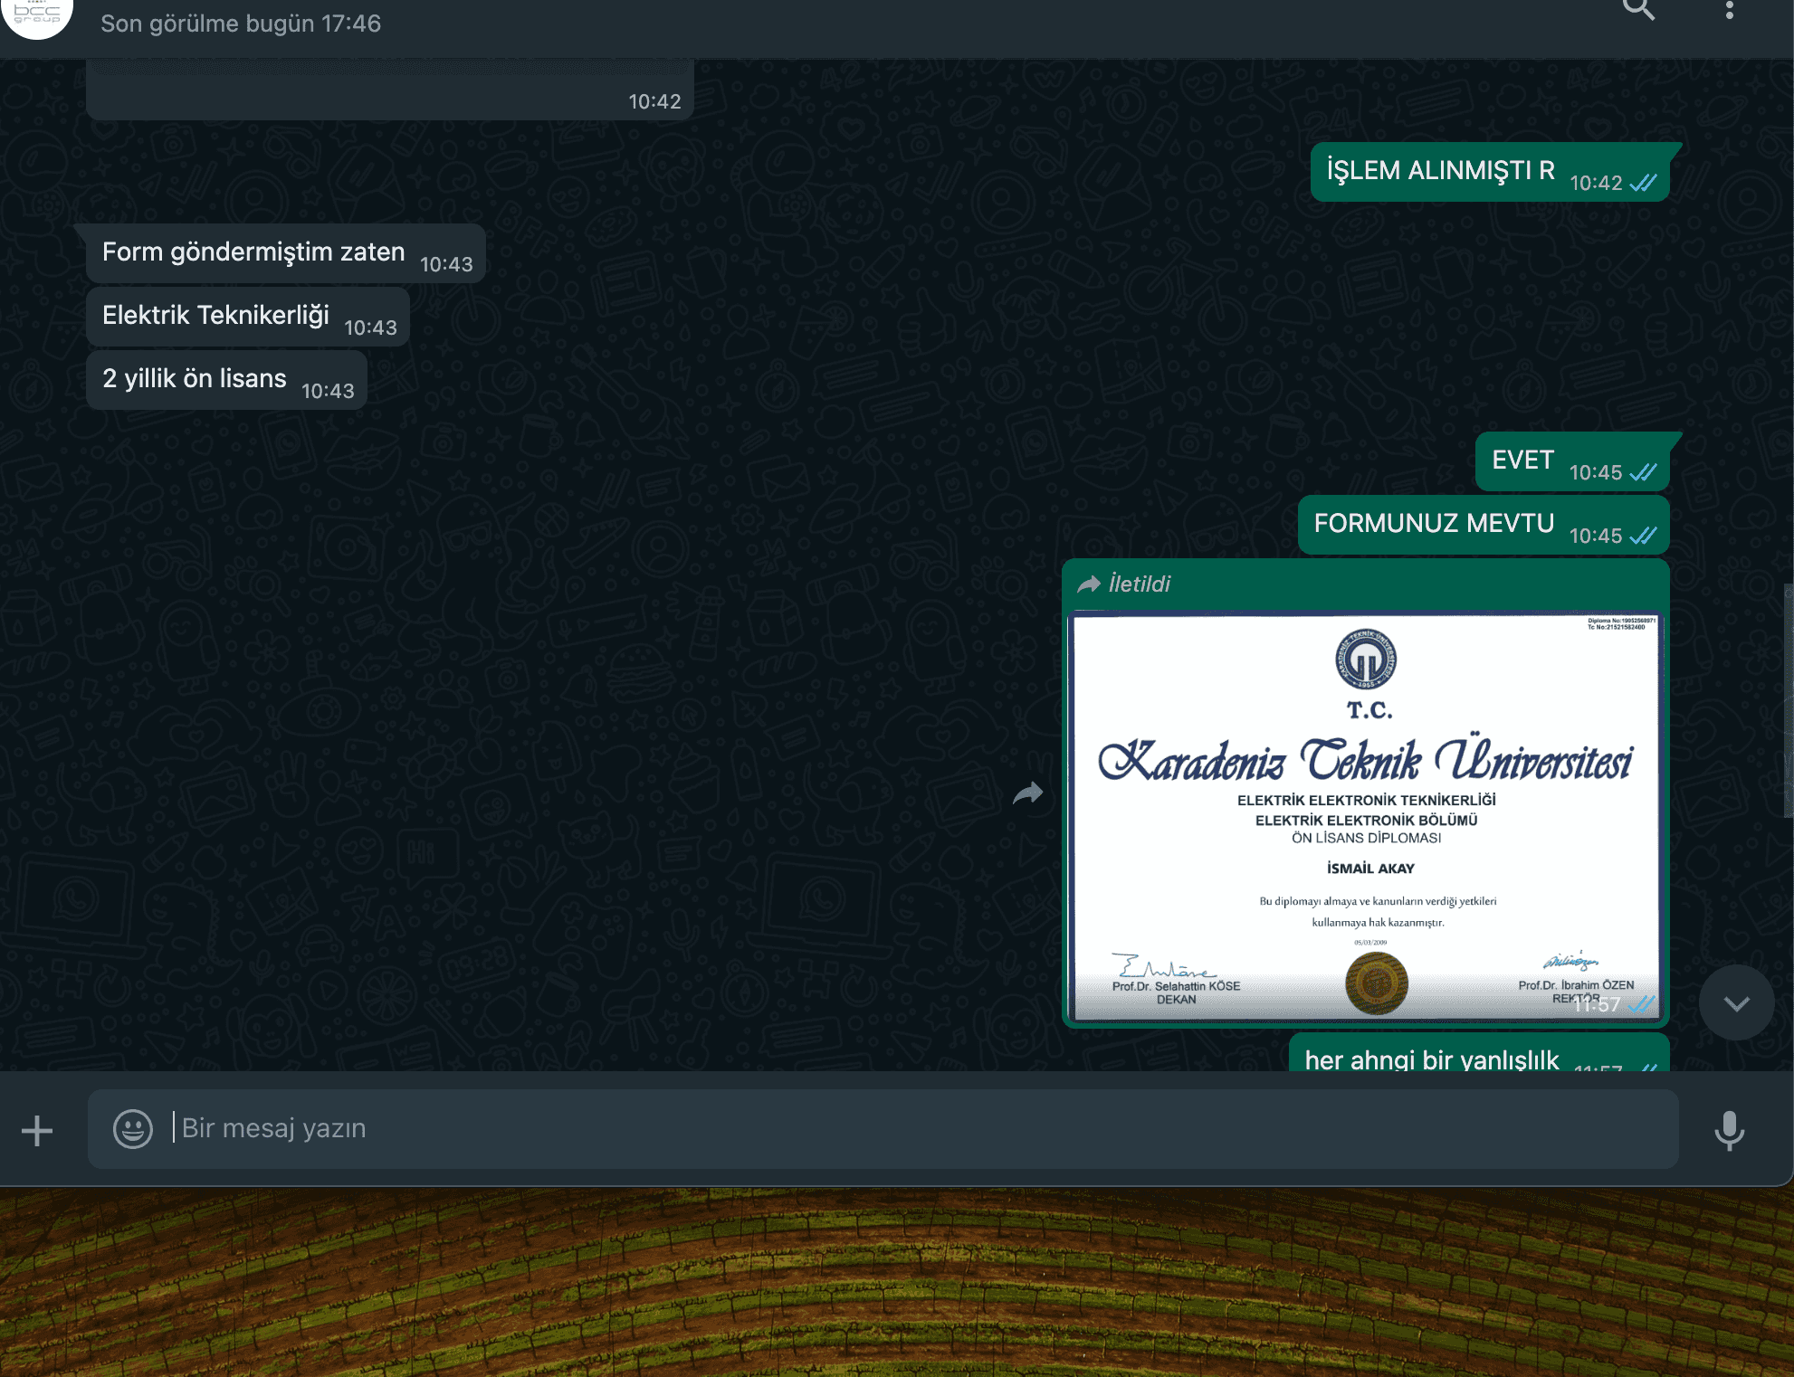The image size is (1794, 1377).
Task: Click the 'İletildi' forwarded label
Action: (x=1140, y=584)
